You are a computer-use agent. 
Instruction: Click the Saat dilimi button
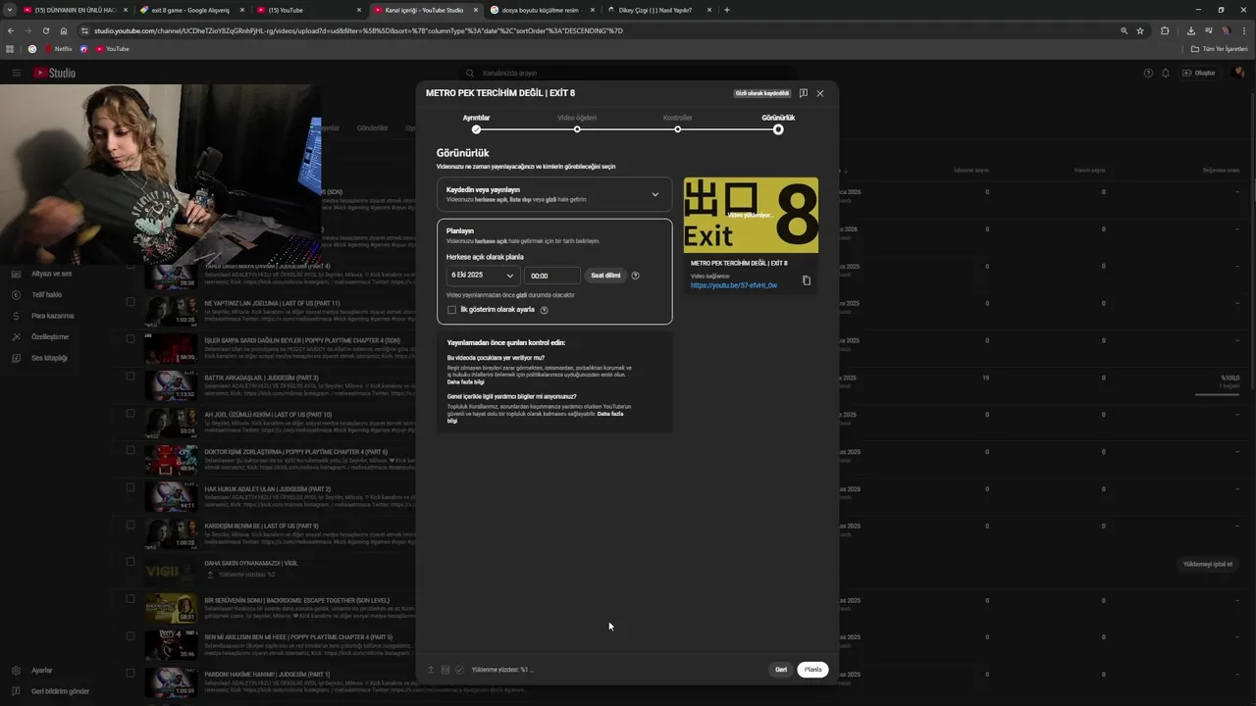[605, 276]
